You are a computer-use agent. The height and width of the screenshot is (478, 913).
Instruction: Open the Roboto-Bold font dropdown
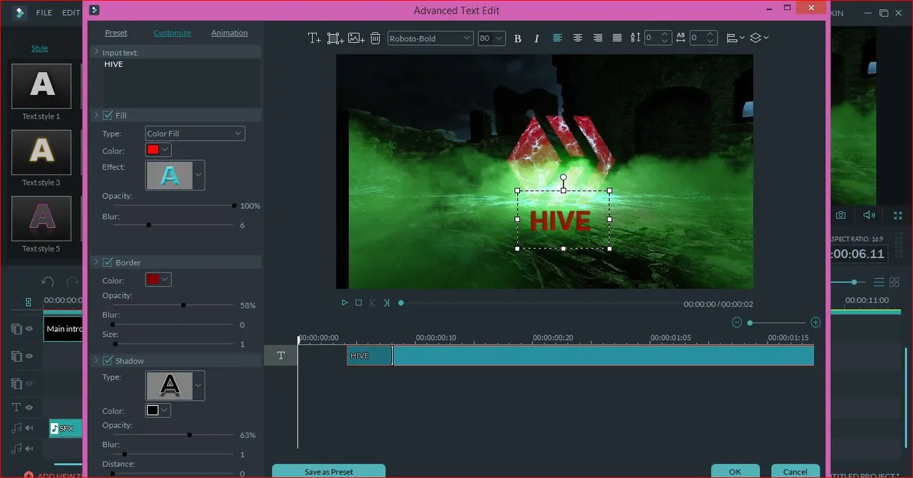tap(430, 39)
